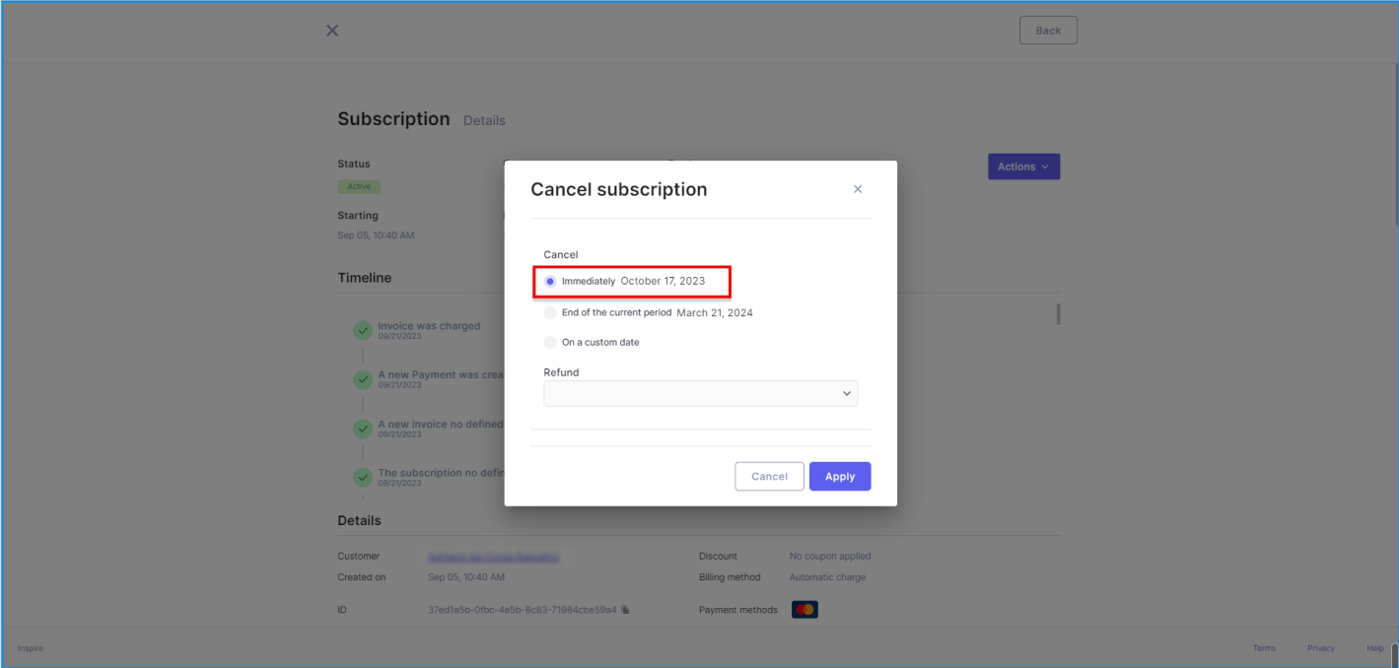Open the Privacy link in footer
This screenshot has width=1399, height=668.
pyautogui.click(x=1320, y=648)
